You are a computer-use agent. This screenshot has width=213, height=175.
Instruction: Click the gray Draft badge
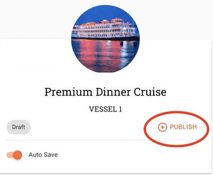tap(19, 127)
